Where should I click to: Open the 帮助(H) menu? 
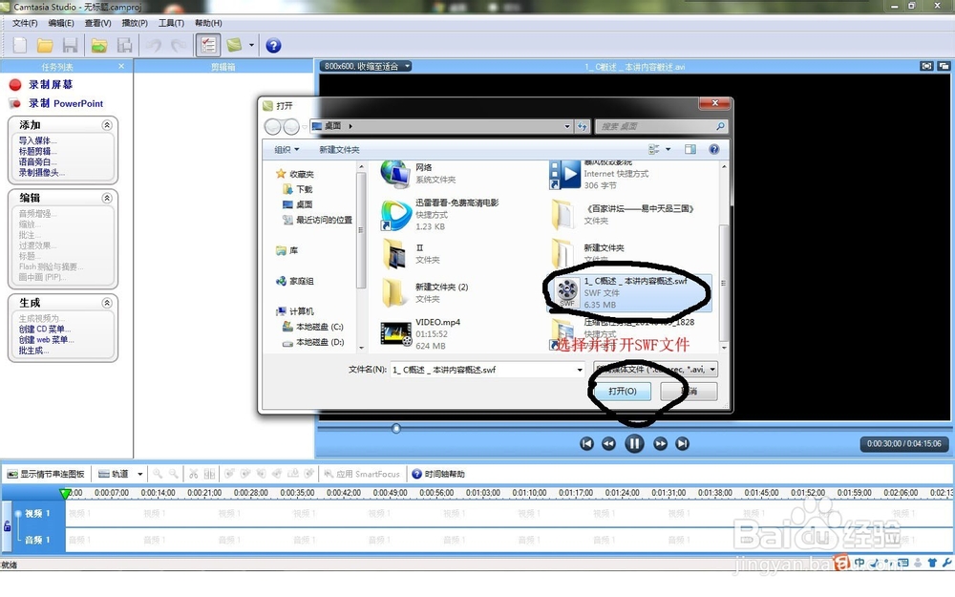click(x=208, y=23)
